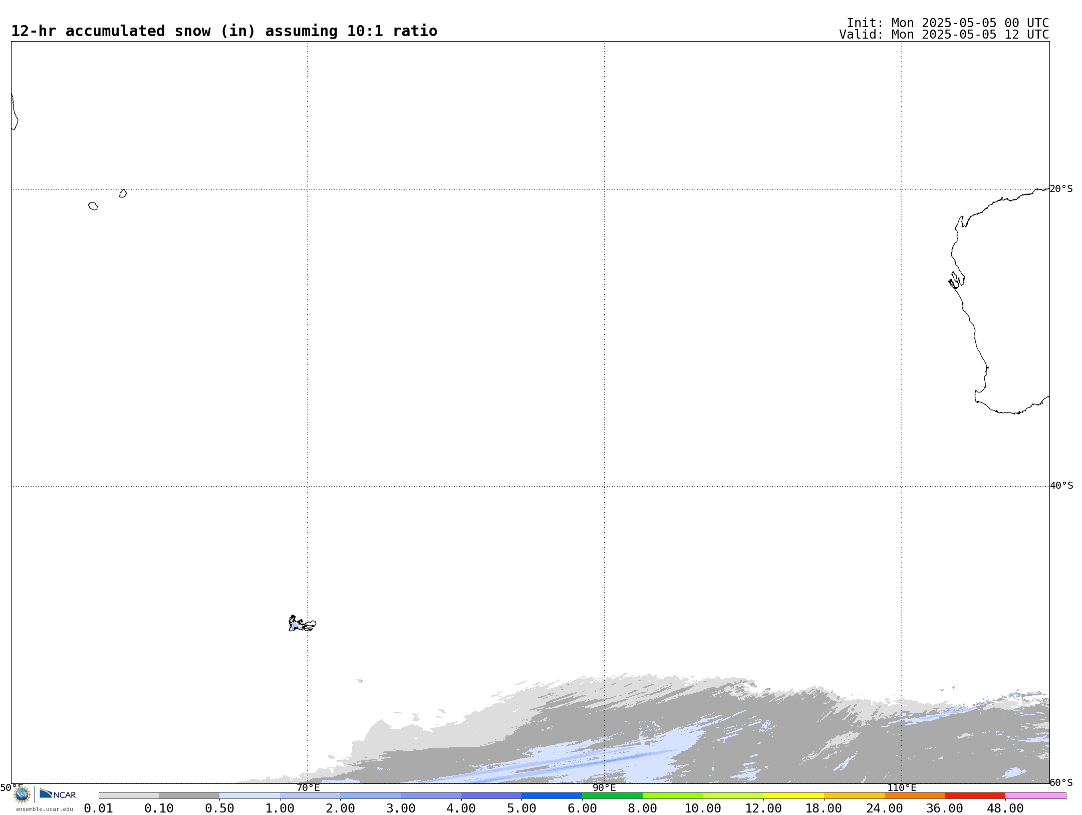Click the 20°S latitude label
This screenshot has height=815, width=1082.
1061,189
